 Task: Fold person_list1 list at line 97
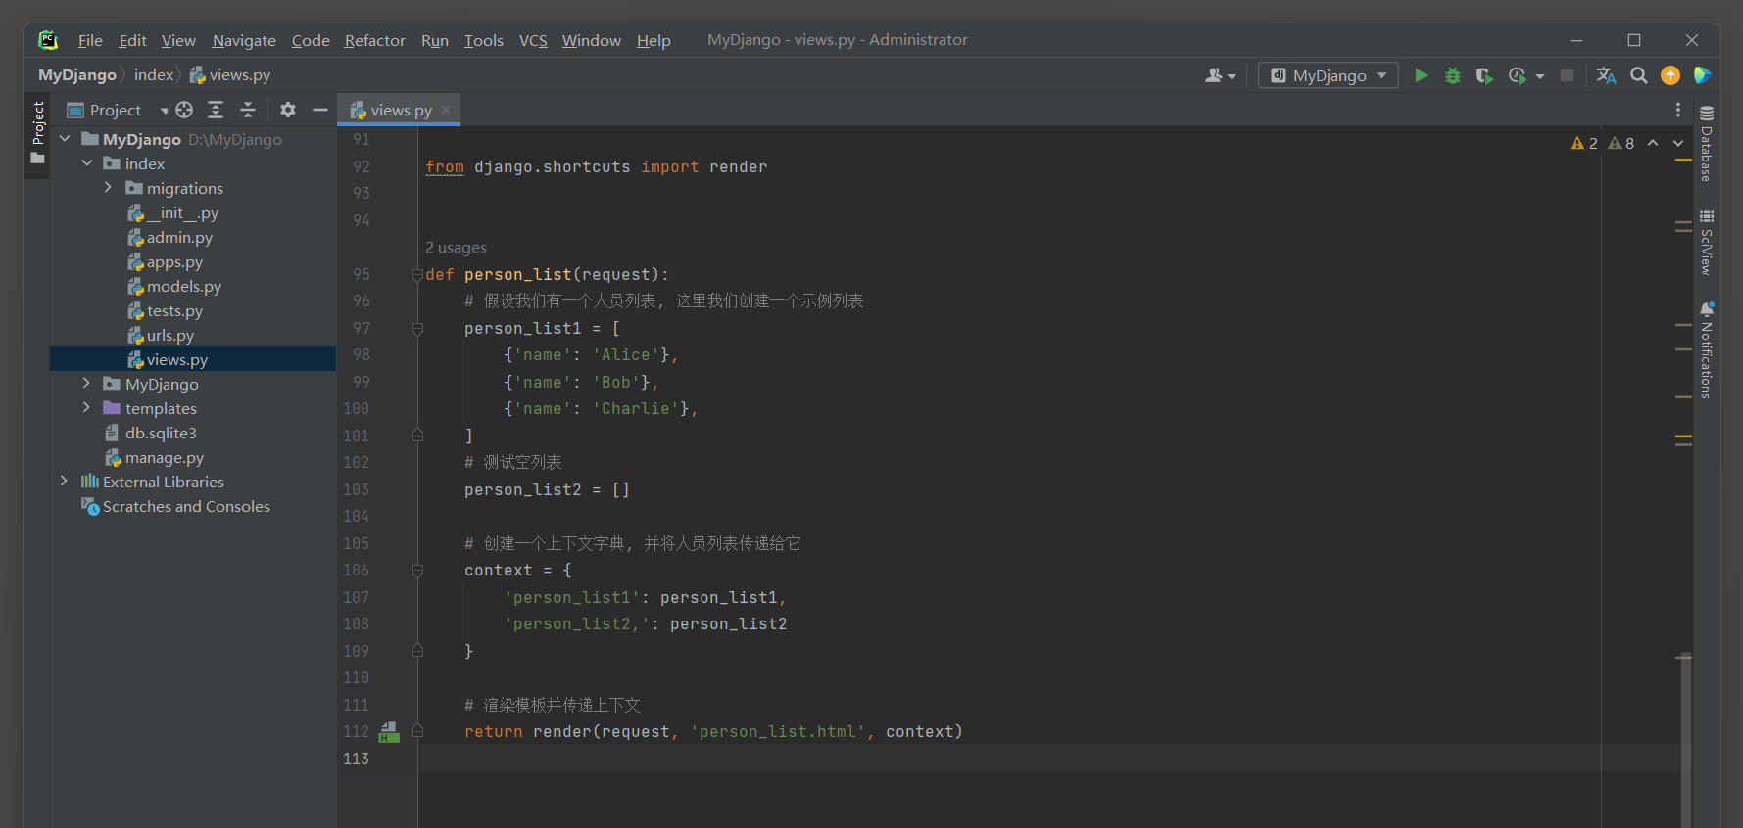pos(417,329)
